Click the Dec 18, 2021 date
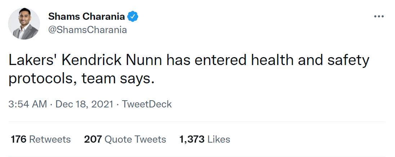The height and width of the screenshot is (157, 395). 84,104
